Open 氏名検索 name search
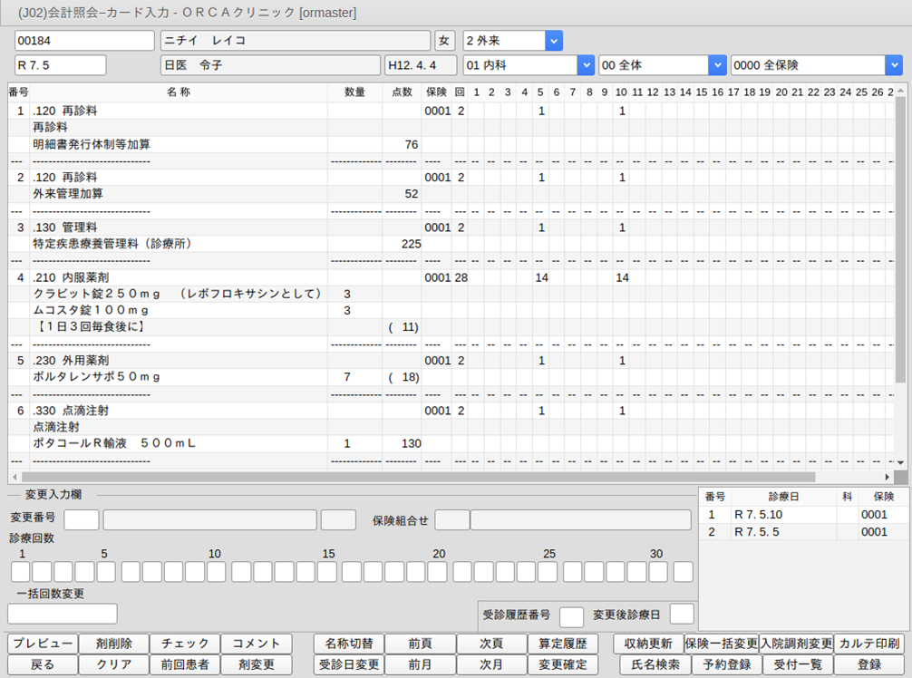The height and width of the screenshot is (678, 912). tap(648, 664)
